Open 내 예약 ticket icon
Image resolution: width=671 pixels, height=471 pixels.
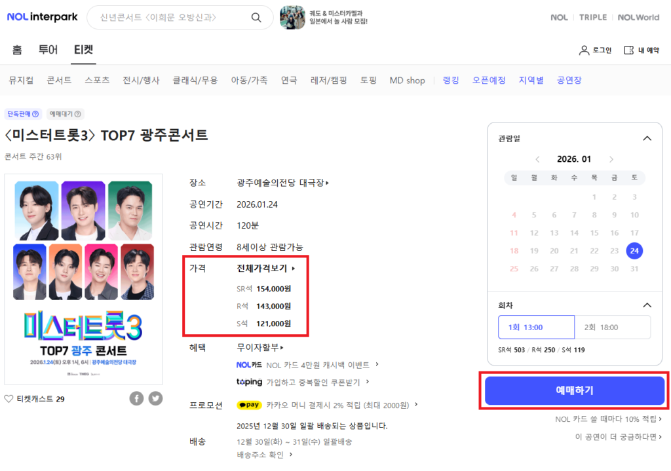tap(628, 49)
